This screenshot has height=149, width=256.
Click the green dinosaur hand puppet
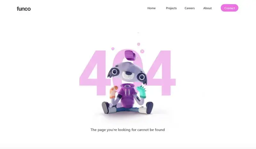(142, 92)
